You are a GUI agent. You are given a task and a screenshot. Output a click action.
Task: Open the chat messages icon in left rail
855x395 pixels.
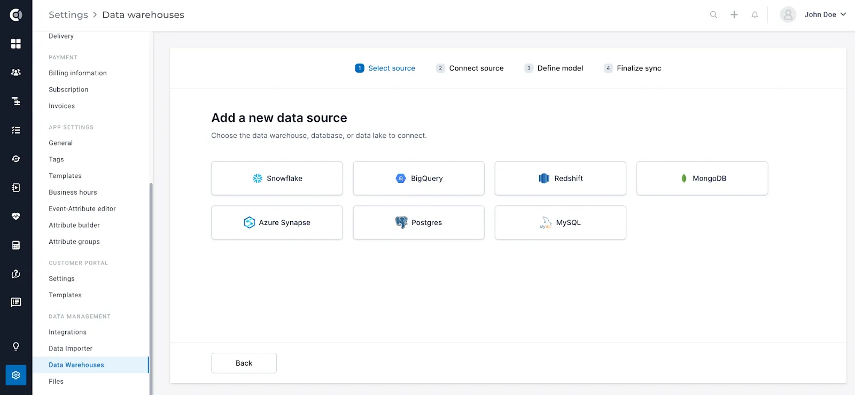pyautogui.click(x=16, y=303)
